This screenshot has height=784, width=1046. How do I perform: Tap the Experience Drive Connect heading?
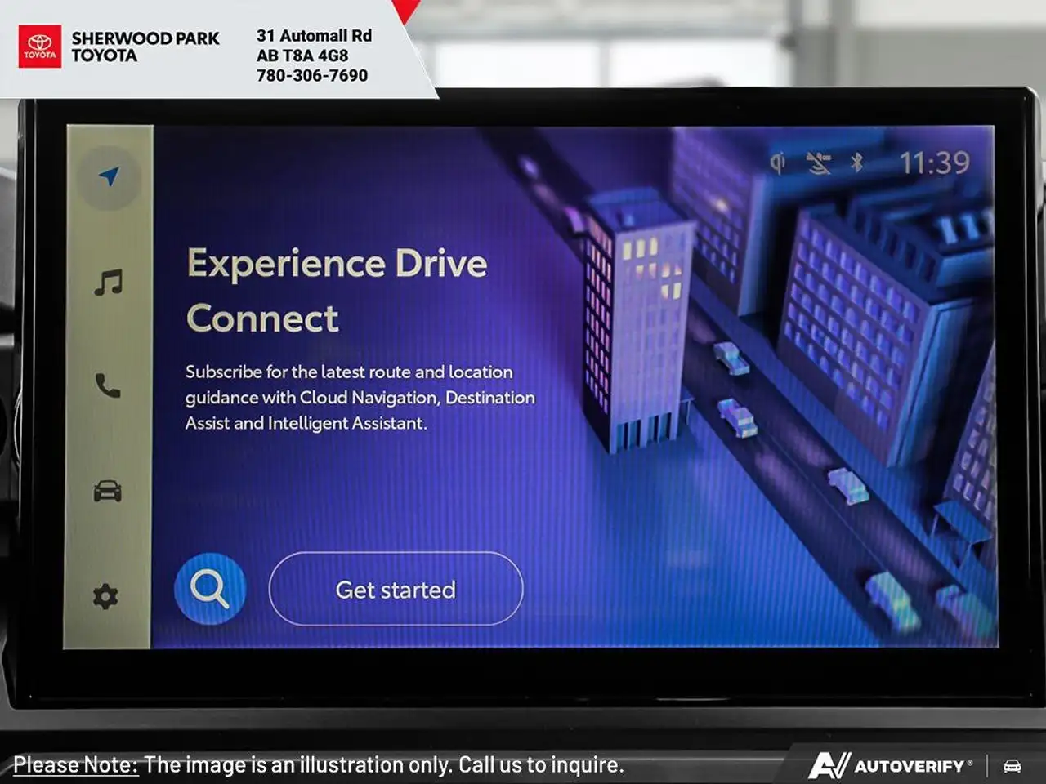click(x=337, y=291)
